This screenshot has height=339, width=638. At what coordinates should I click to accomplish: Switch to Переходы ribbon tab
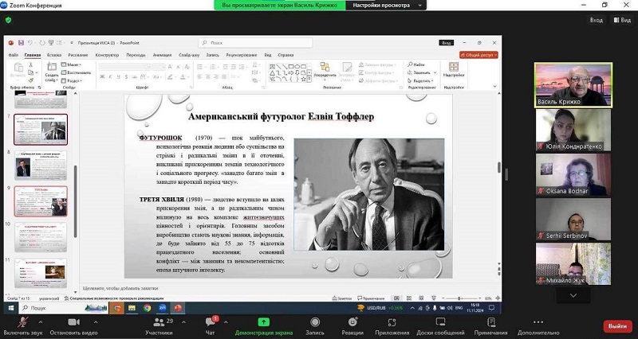click(136, 55)
